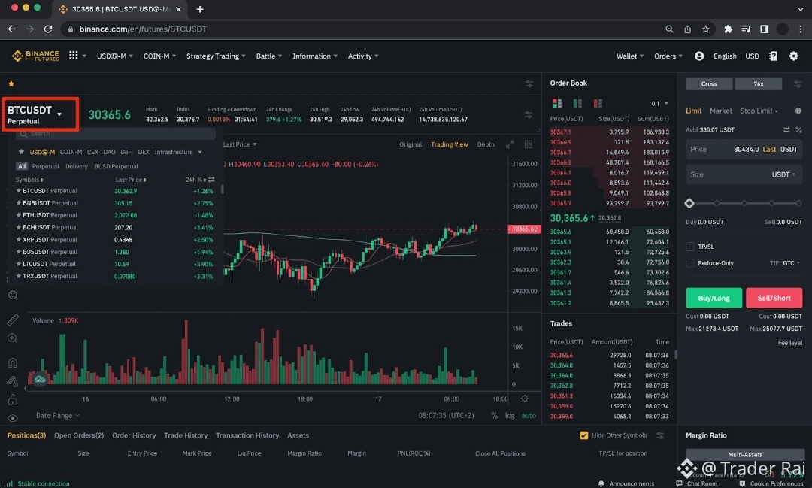
Task: Click Close All Positions
Action: coord(500,453)
